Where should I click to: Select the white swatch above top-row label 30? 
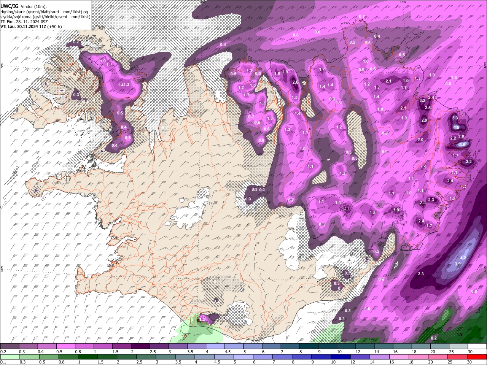[477, 346]
